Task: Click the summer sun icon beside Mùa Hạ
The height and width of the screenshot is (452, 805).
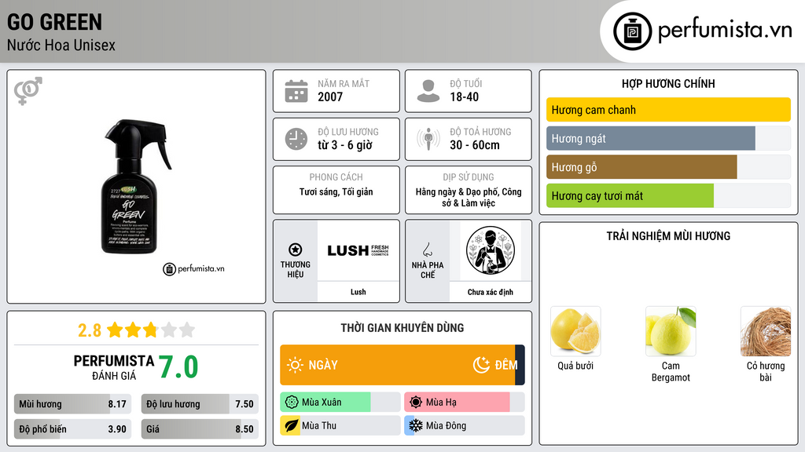Action: point(416,403)
